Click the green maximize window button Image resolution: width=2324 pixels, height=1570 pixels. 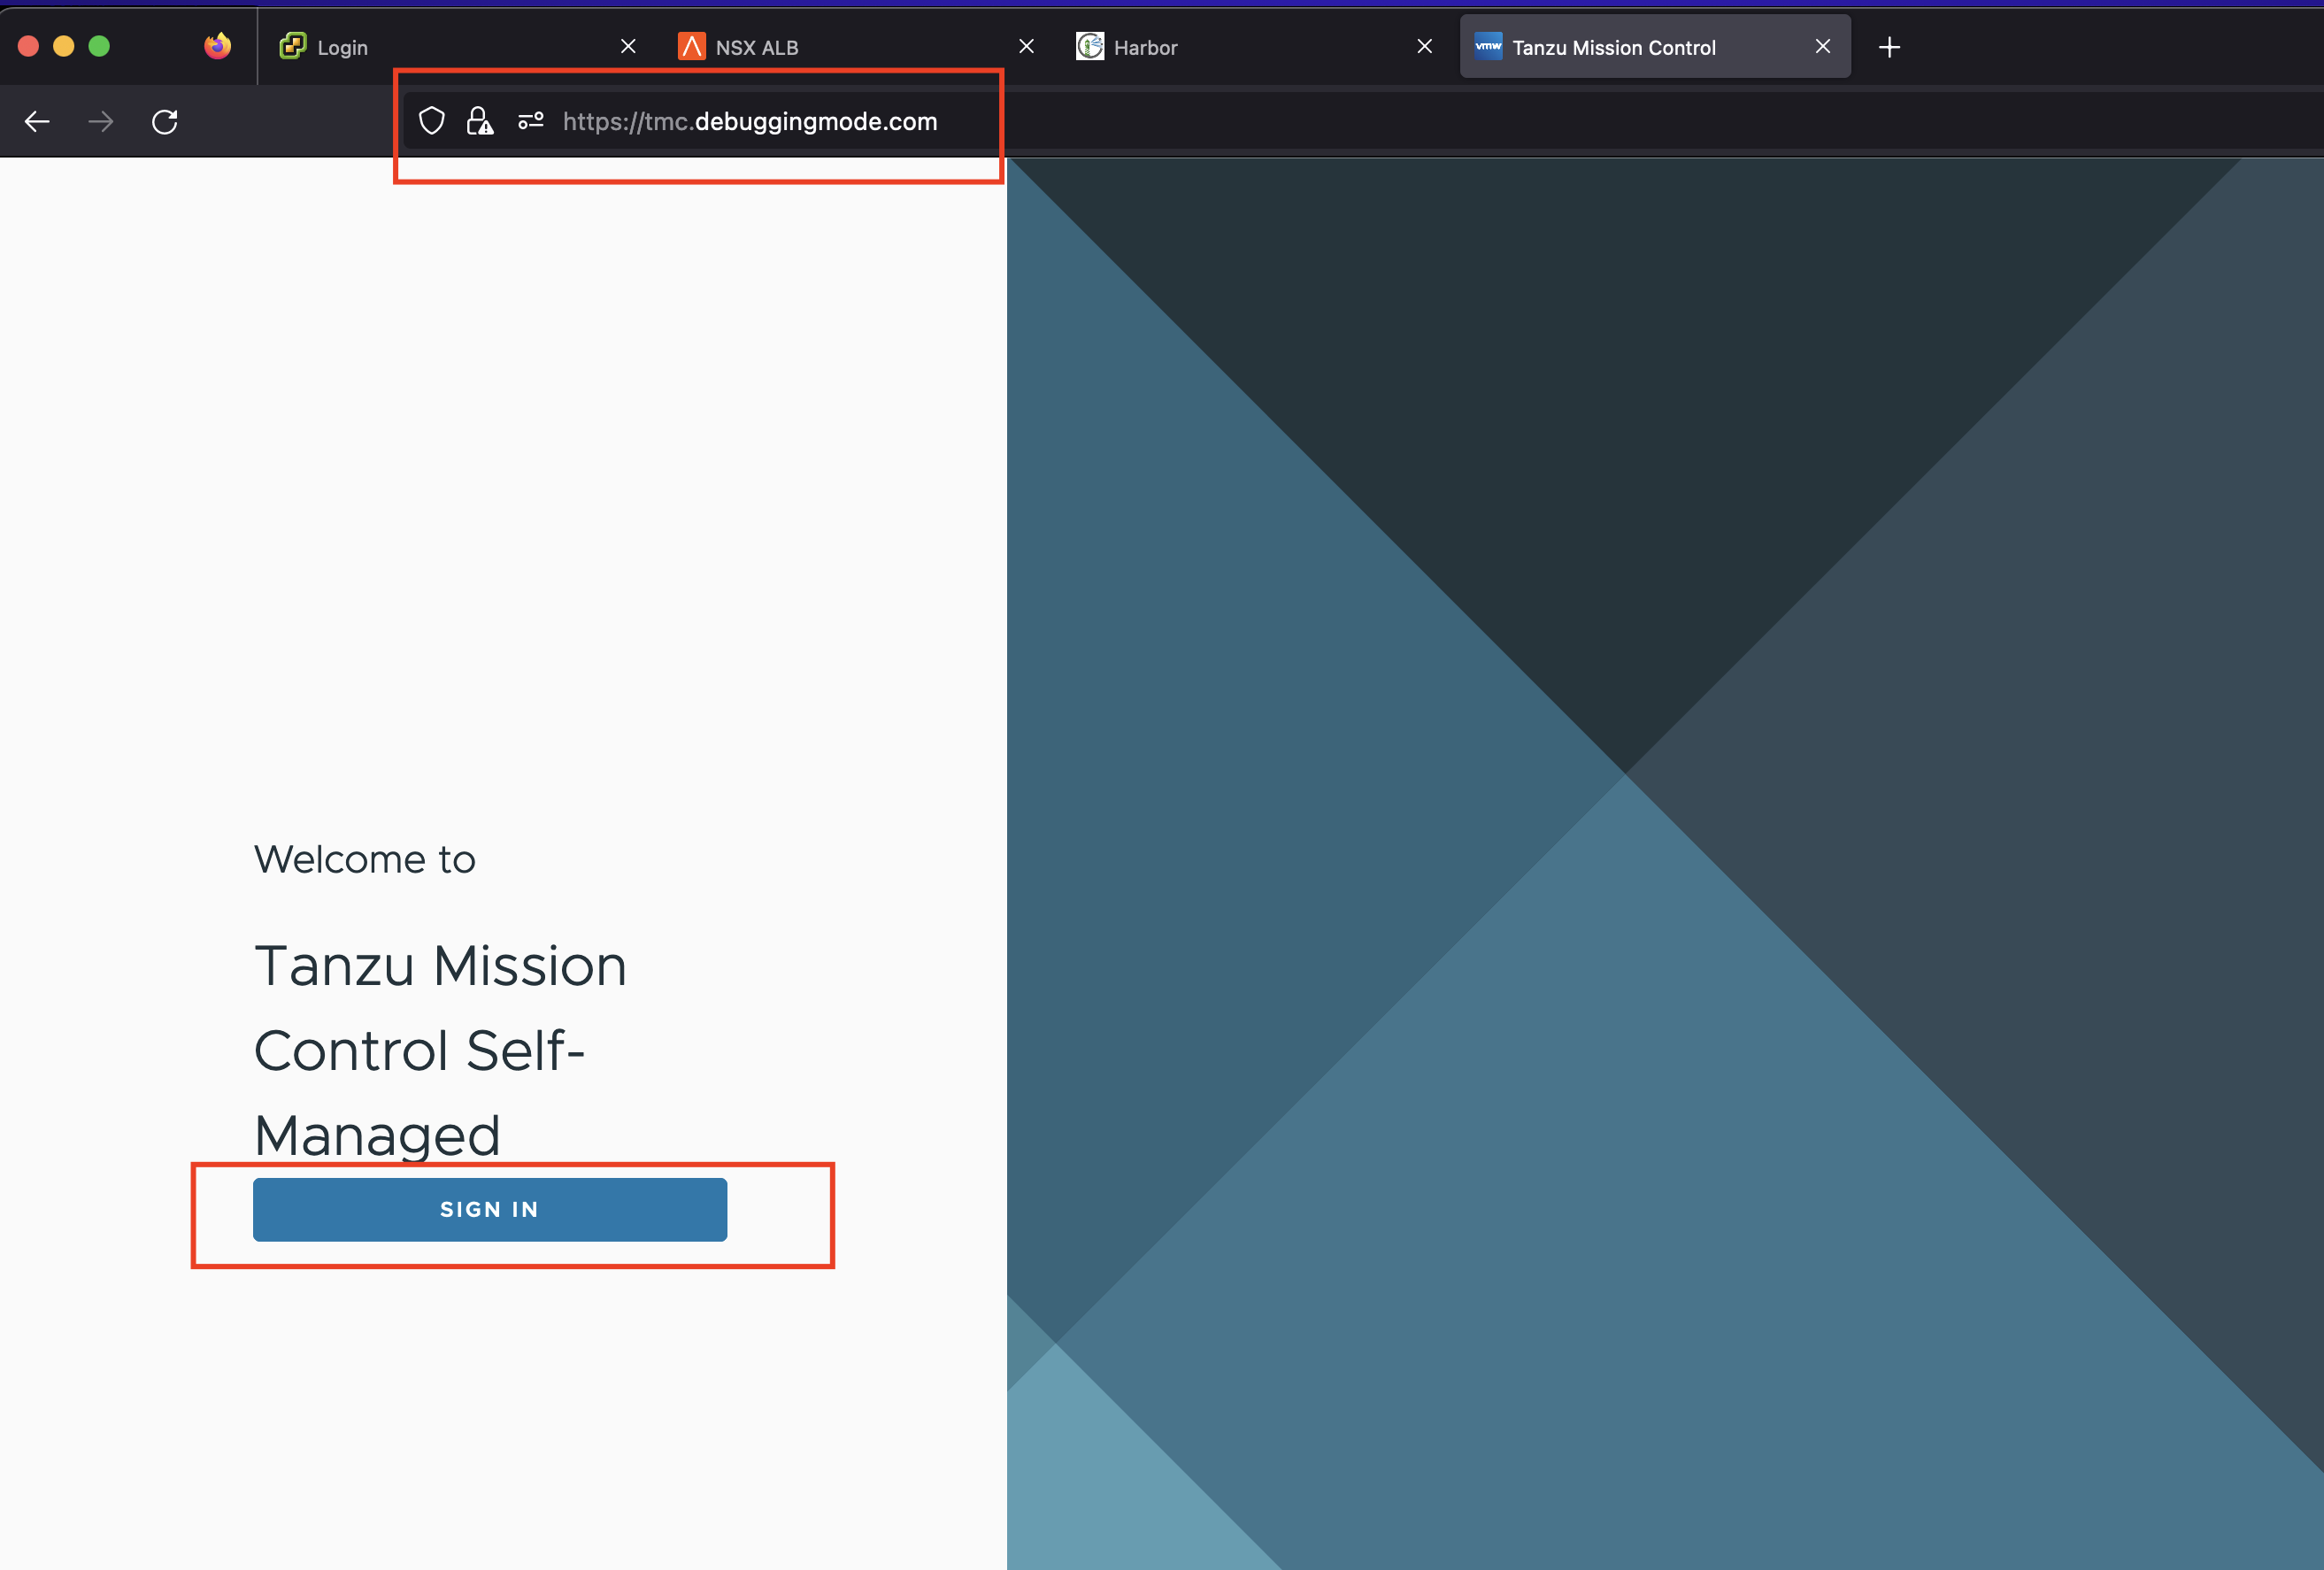99,46
